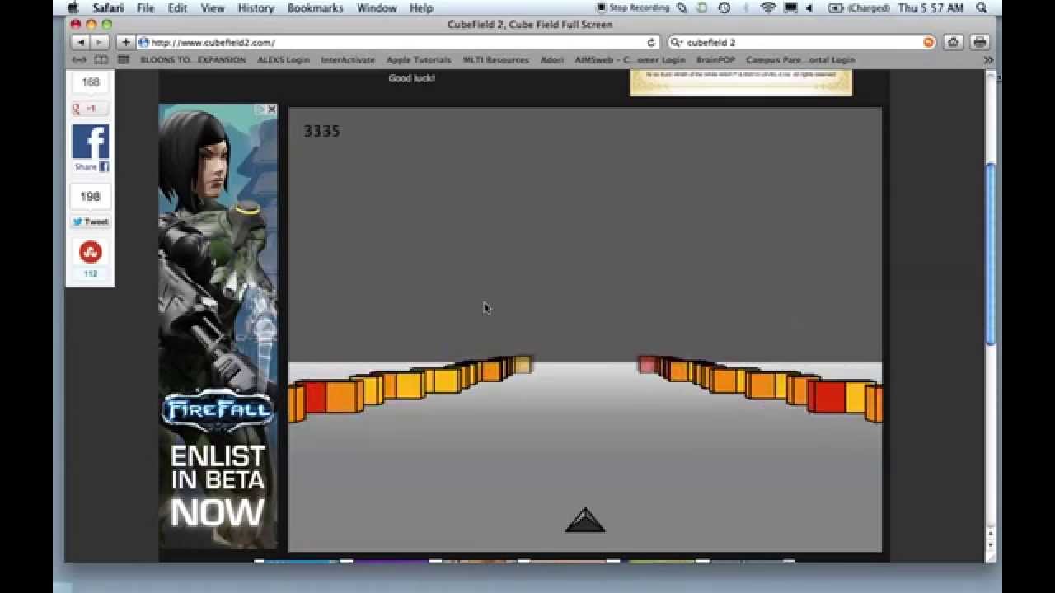Open AIMSweb bookmark
The image size is (1055, 593).
[630, 59]
